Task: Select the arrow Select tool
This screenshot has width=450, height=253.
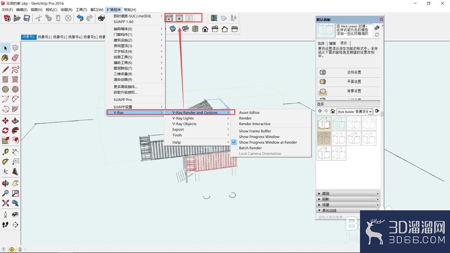Action: coord(5,48)
